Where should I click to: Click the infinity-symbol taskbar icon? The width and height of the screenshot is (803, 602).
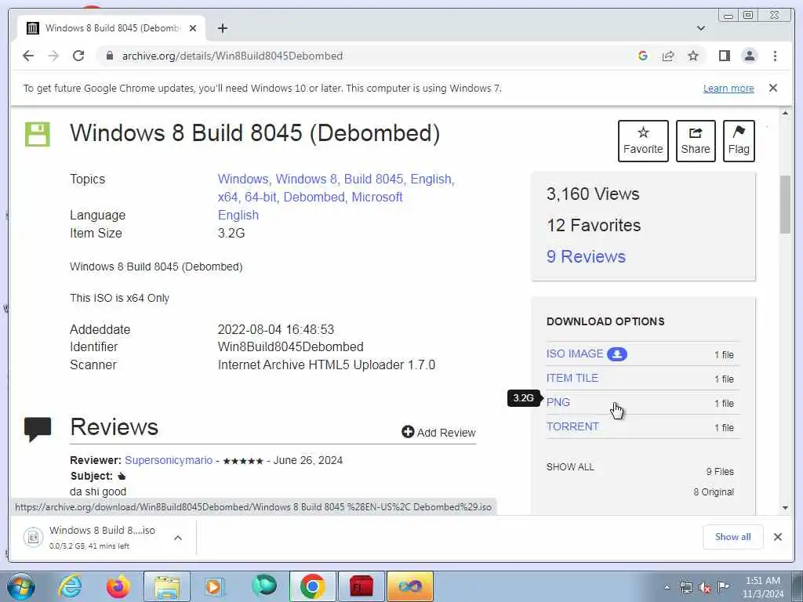coord(409,586)
